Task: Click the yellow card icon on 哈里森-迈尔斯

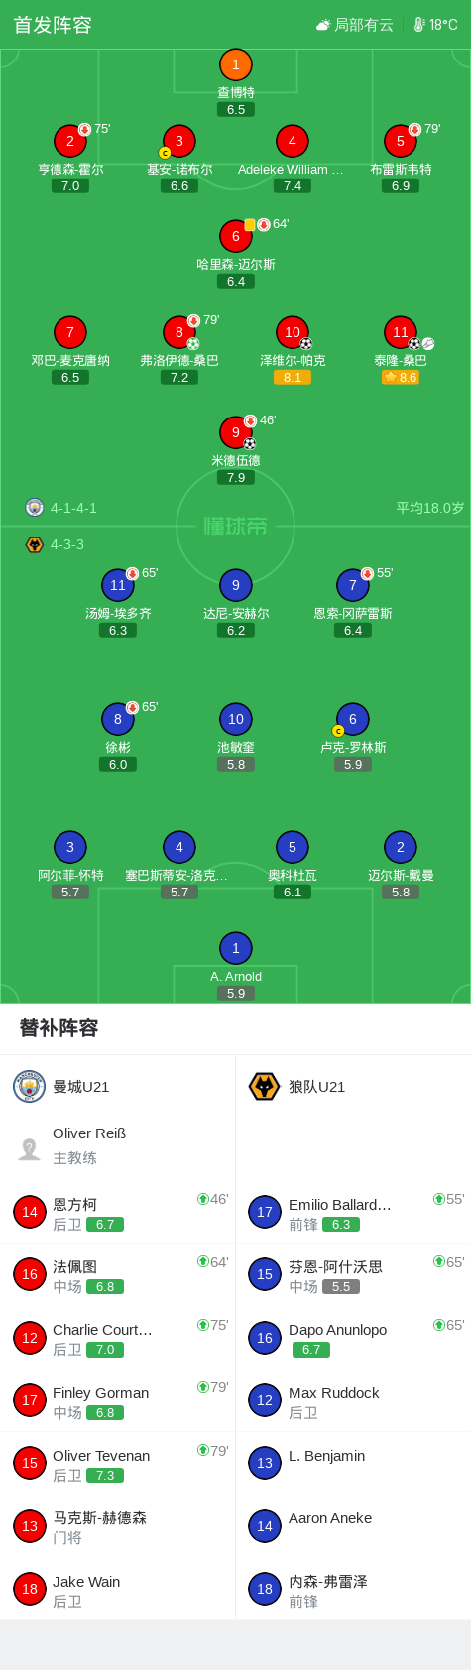Action: [250, 225]
